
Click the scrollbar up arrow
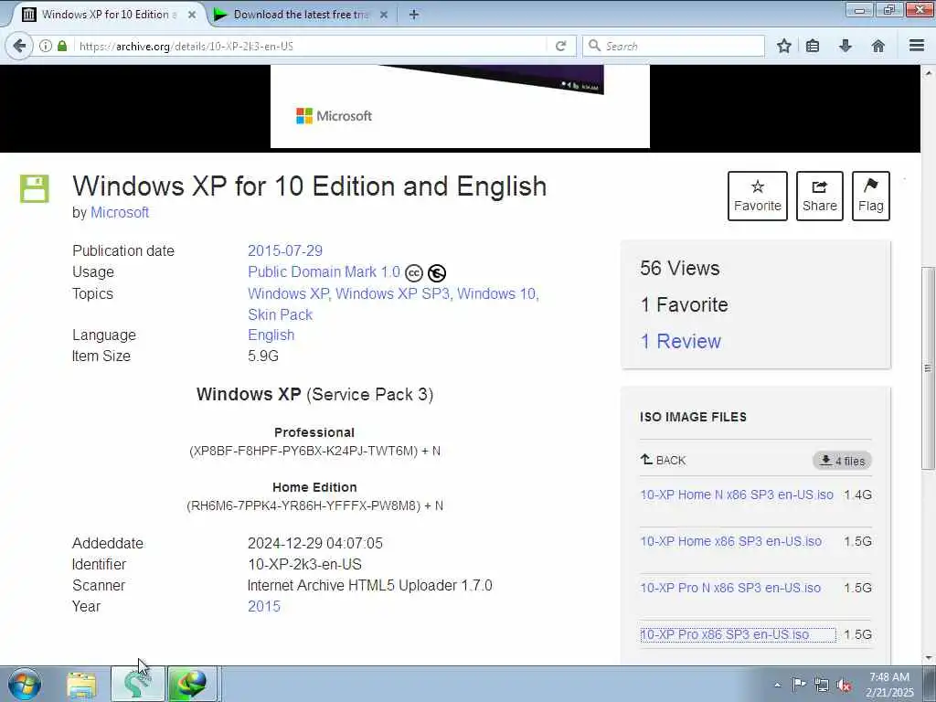click(928, 72)
